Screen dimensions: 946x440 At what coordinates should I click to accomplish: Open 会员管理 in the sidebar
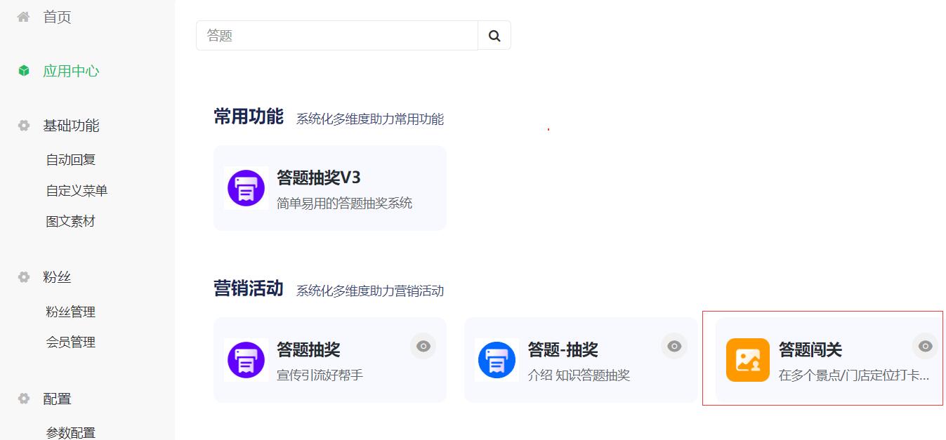[x=70, y=342]
